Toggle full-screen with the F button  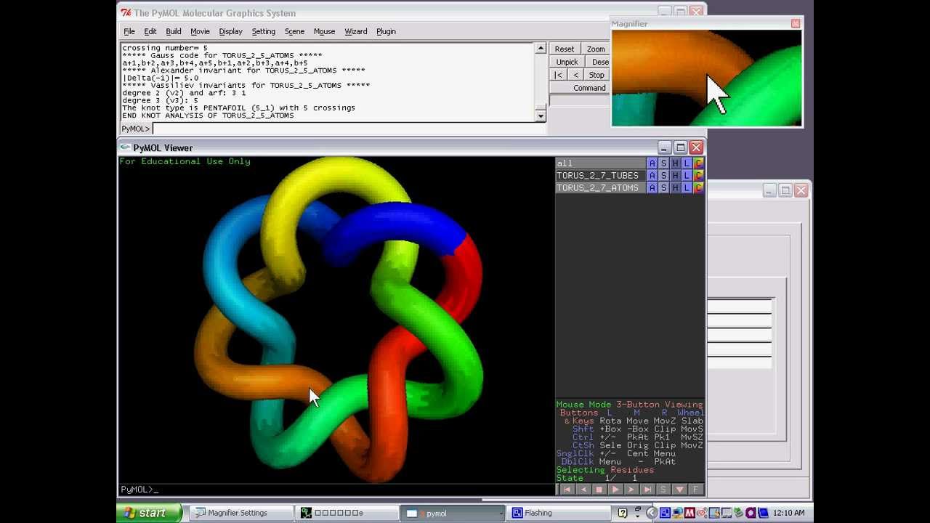pos(695,490)
